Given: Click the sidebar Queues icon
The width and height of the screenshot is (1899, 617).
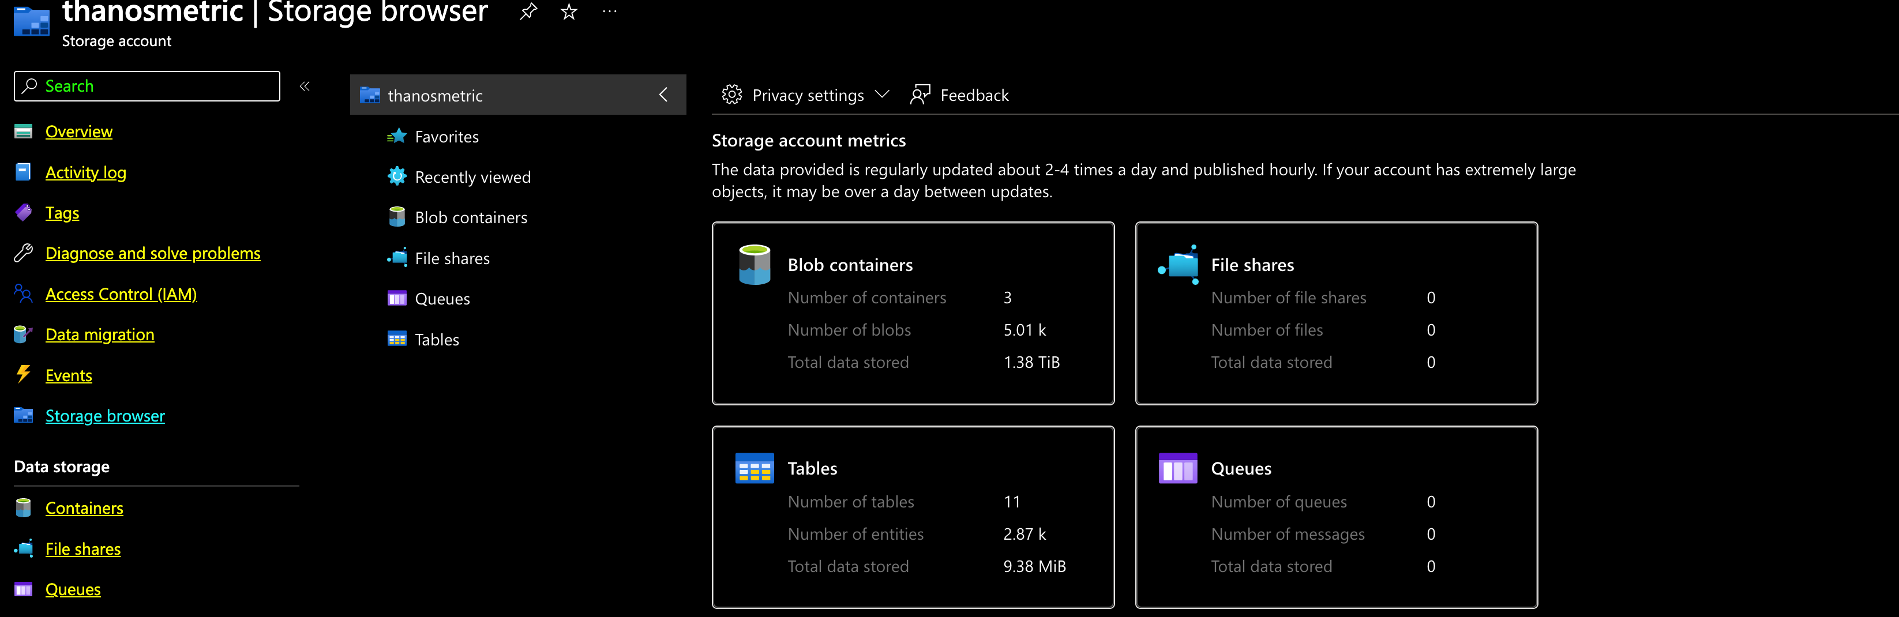Looking at the screenshot, I should (24, 589).
